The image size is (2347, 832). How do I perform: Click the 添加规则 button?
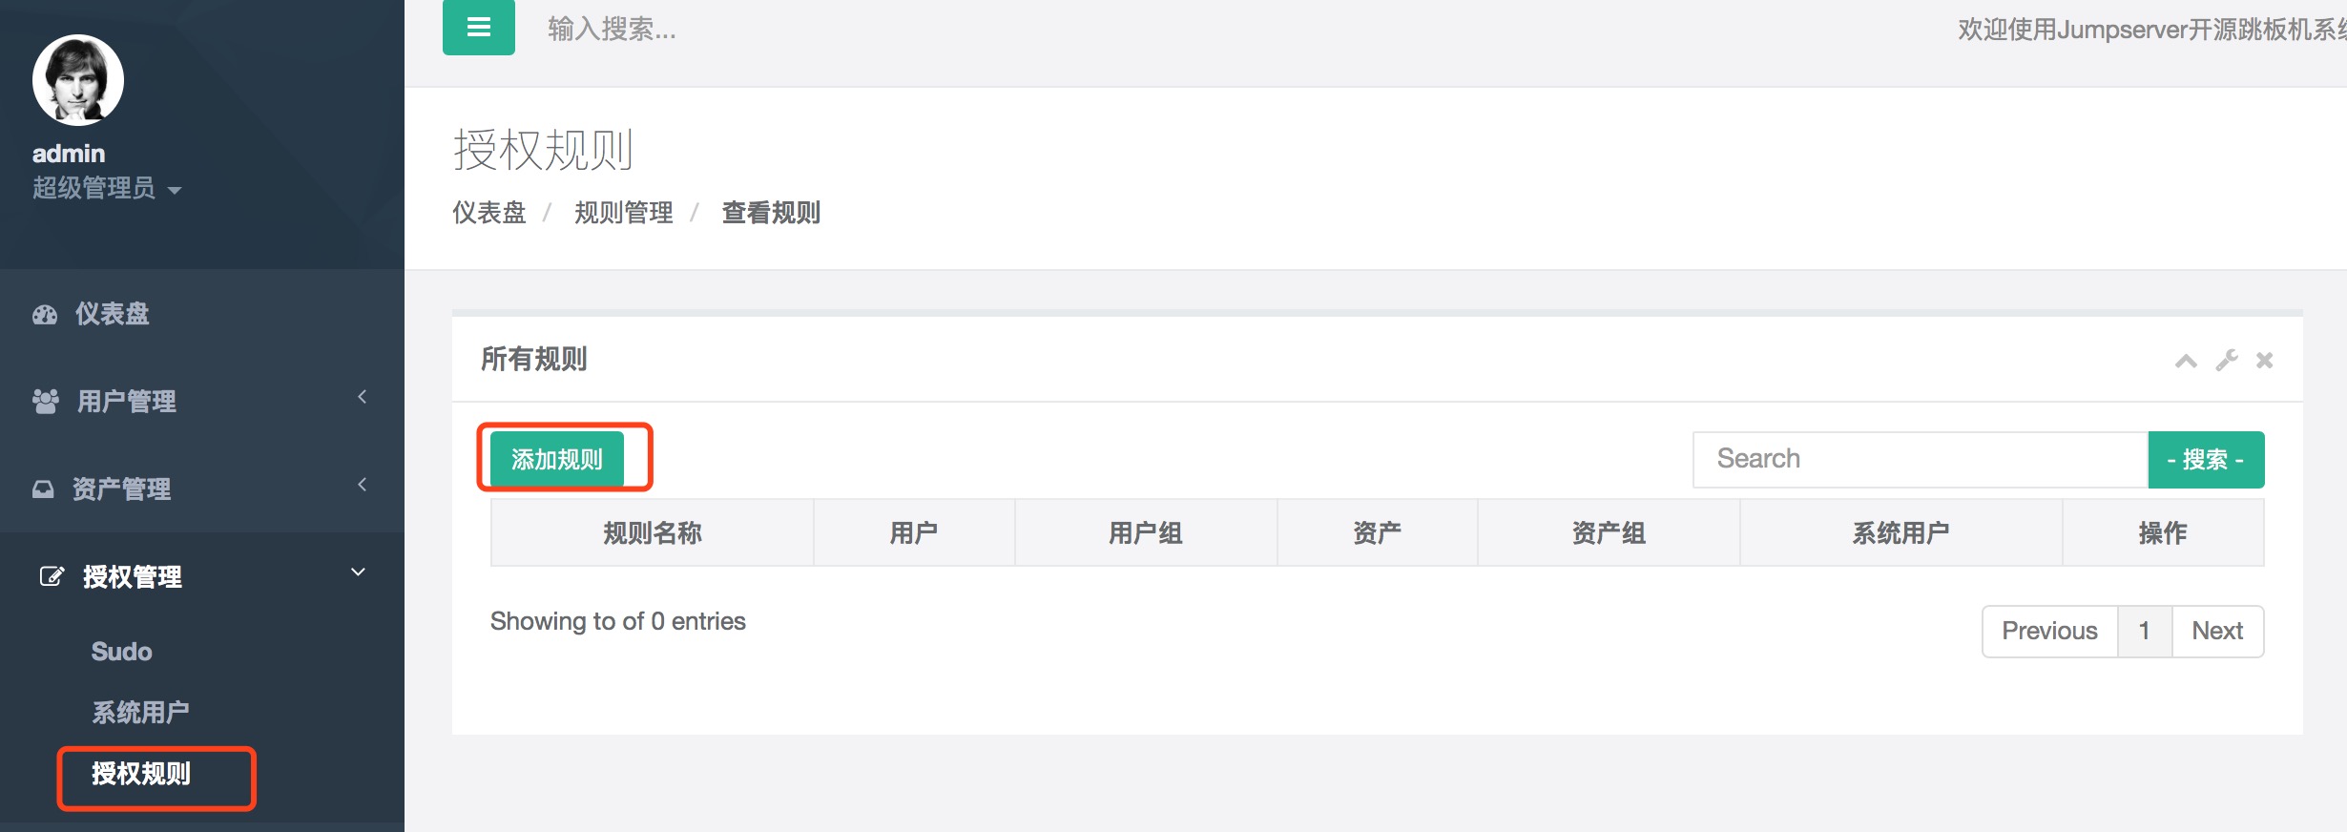557,459
